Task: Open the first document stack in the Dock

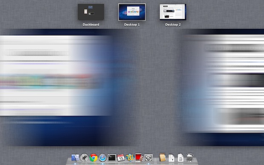Action: [x=172, y=158]
